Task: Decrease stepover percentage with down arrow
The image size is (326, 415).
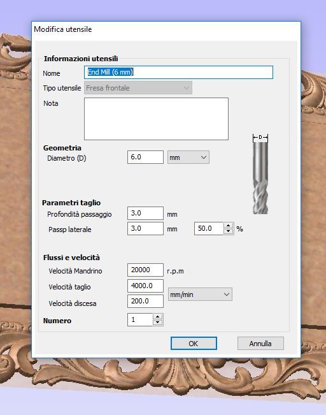Action: pyautogui.click(x=229, y=231)
